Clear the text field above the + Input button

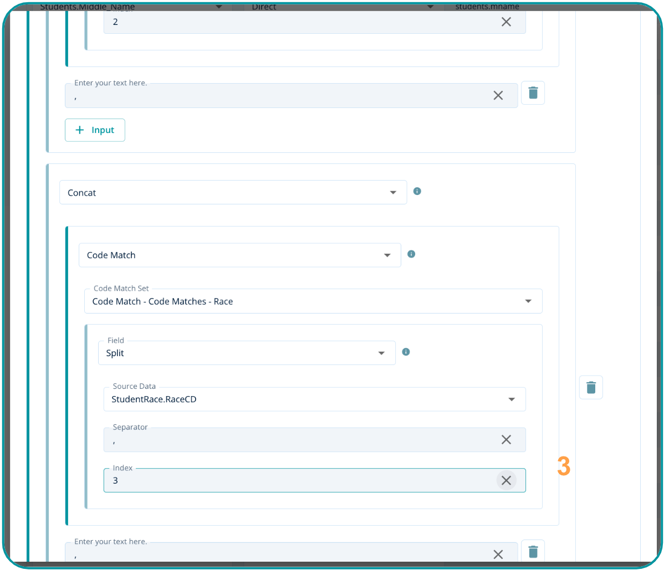tap(498, 95)
